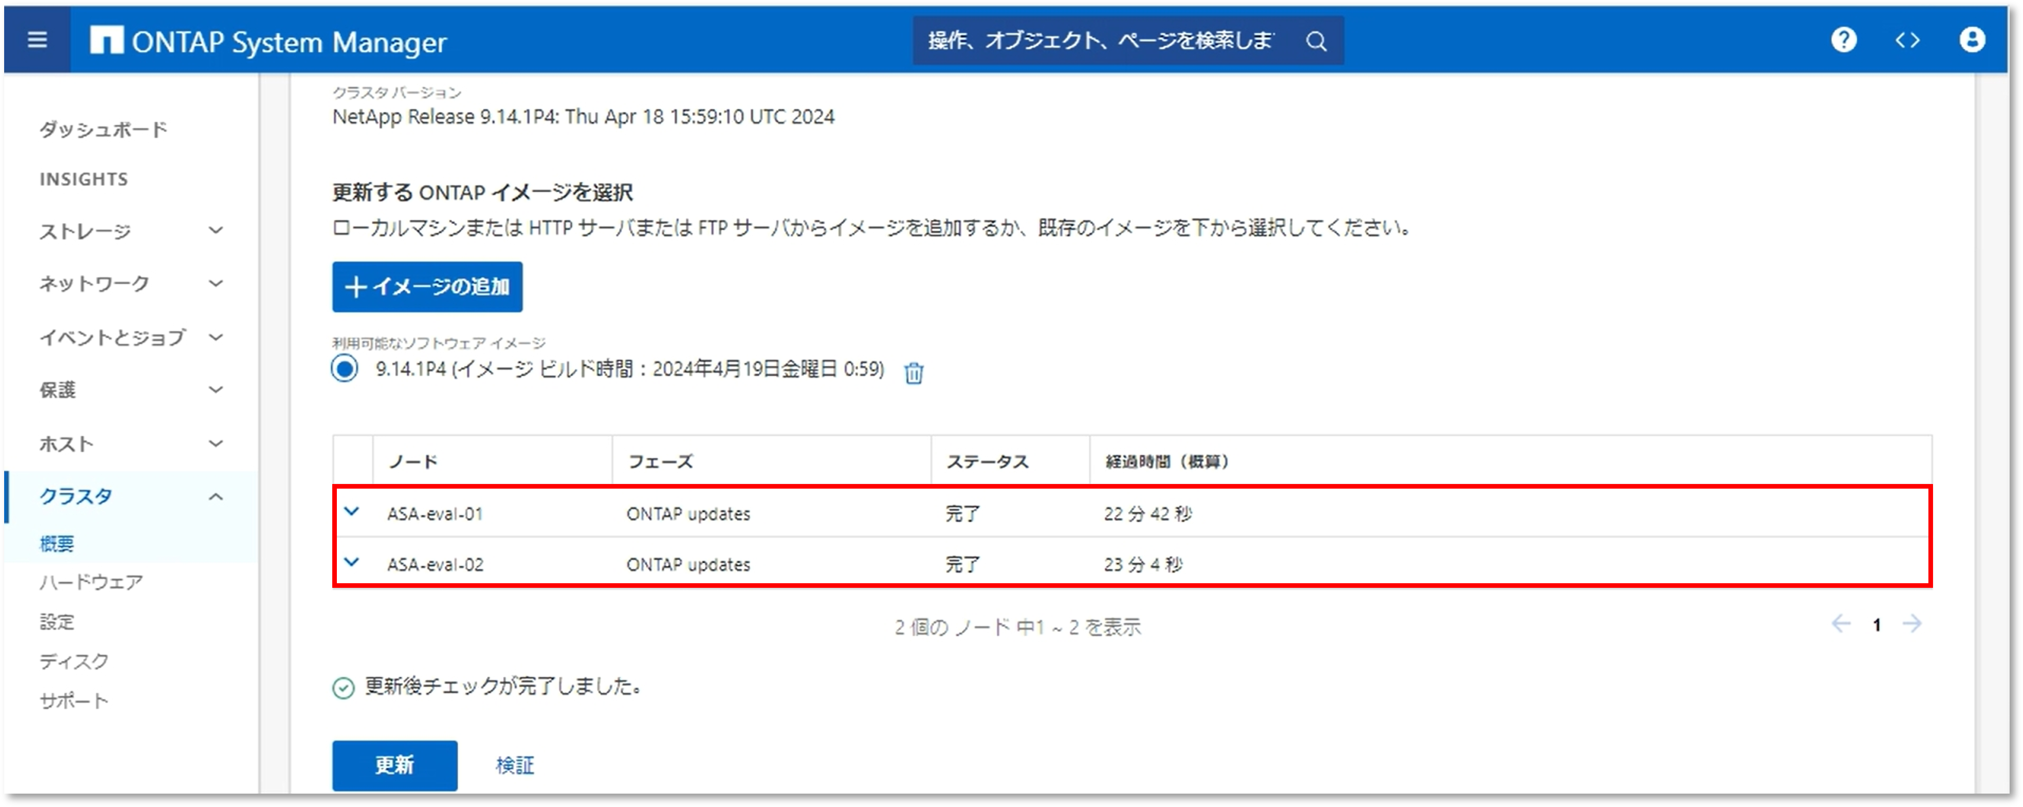
Task: Expand the ASA-eval-01 node row
Action: (x=352, y=512)
